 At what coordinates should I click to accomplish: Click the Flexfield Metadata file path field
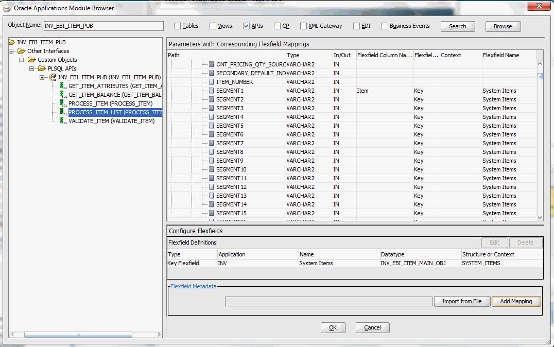(328, 301)
